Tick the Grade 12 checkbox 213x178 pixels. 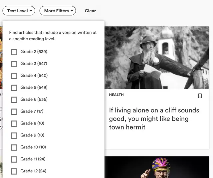click(14, 171)
